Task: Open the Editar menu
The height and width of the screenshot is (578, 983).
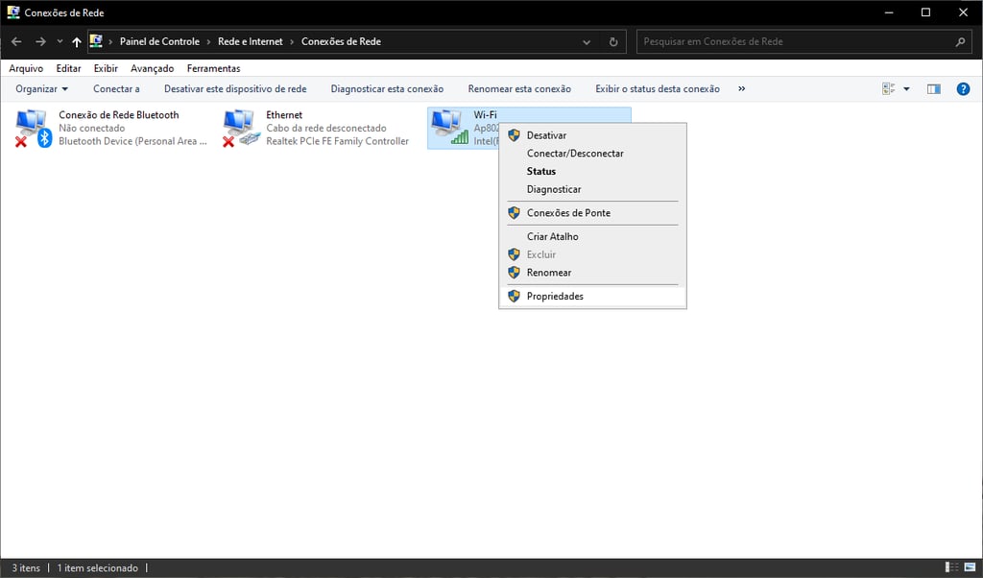Action: [x=68, y=68]
